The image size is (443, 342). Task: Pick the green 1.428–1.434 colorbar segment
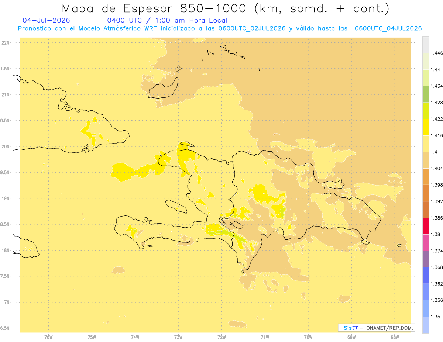(x=426, y=94)
